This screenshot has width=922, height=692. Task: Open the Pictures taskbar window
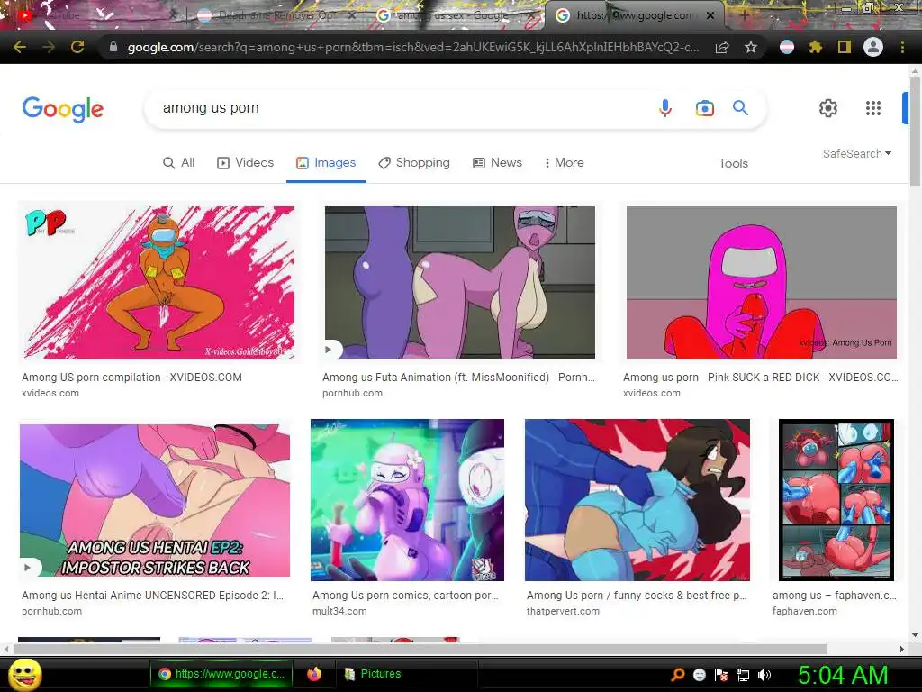click(x=406, y=674)
